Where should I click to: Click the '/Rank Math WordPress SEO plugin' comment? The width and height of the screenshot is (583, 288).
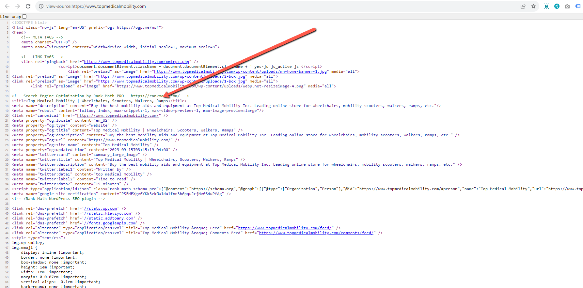pos(58,199)
